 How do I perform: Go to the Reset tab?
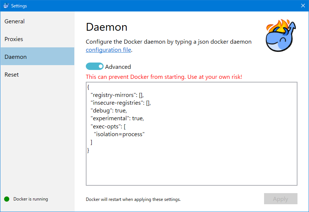coord(38,75)
